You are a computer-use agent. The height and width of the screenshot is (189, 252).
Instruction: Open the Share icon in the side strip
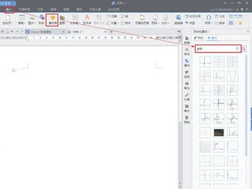click(x=187, y=97)
